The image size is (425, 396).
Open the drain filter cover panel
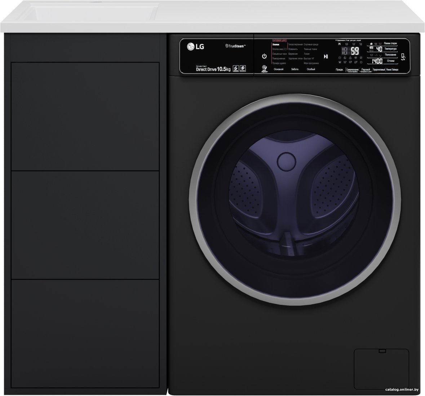pyautogui.click(x=381, y=365)
